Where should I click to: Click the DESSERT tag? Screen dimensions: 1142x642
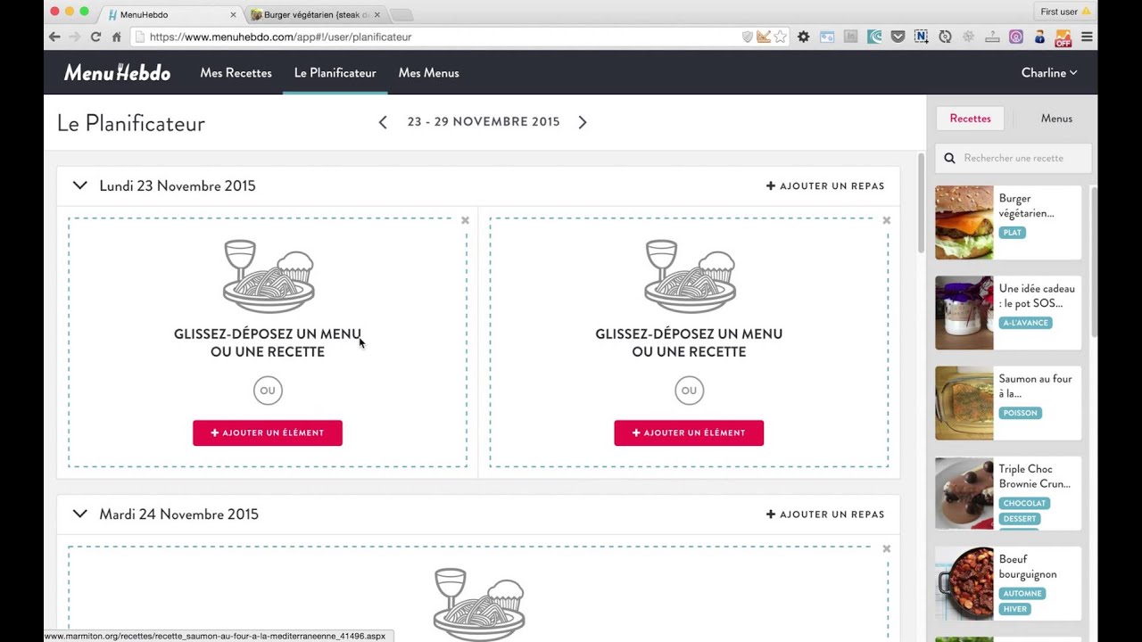(1020, 519)
